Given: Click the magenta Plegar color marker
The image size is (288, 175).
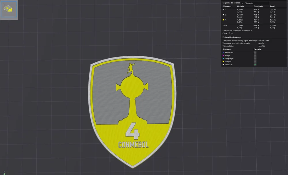Looking at the screenshot, I should pos(223,55).
